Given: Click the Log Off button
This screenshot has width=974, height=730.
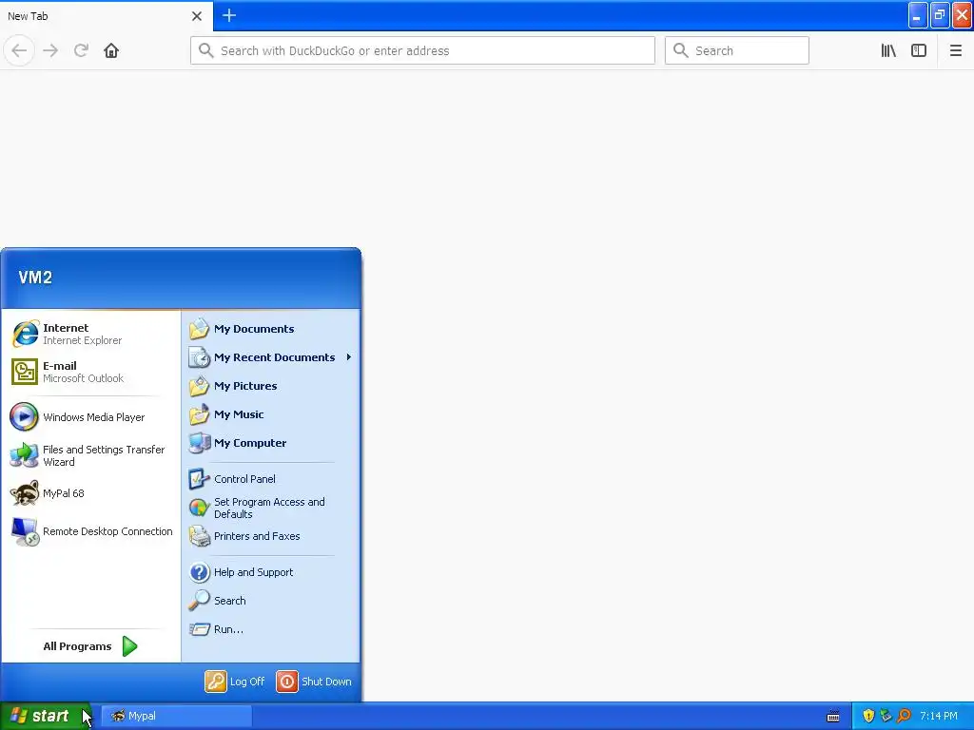Looking at the screenshot, I should click(235, 682).
